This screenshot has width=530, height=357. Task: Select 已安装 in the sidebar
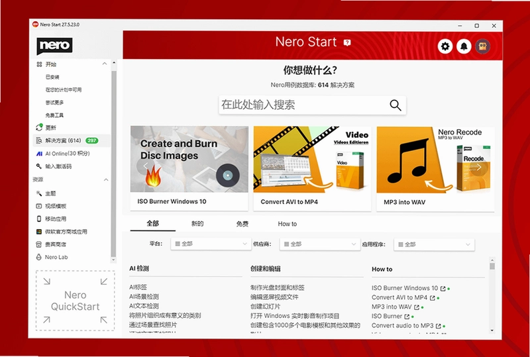pos(52,77)
